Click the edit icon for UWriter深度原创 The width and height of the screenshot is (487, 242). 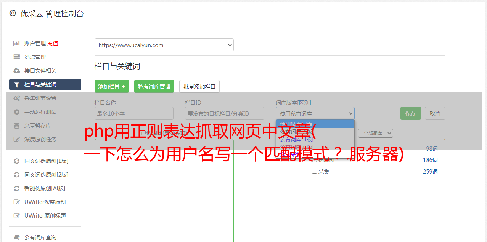[17, 202]
